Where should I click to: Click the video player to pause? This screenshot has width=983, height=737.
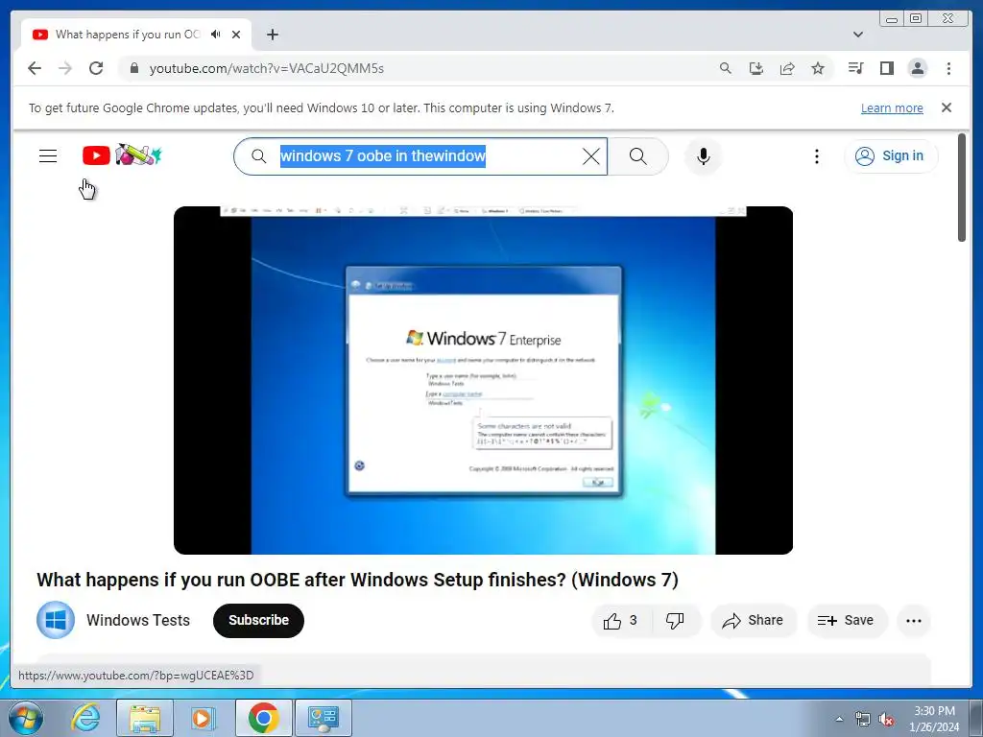484,380
